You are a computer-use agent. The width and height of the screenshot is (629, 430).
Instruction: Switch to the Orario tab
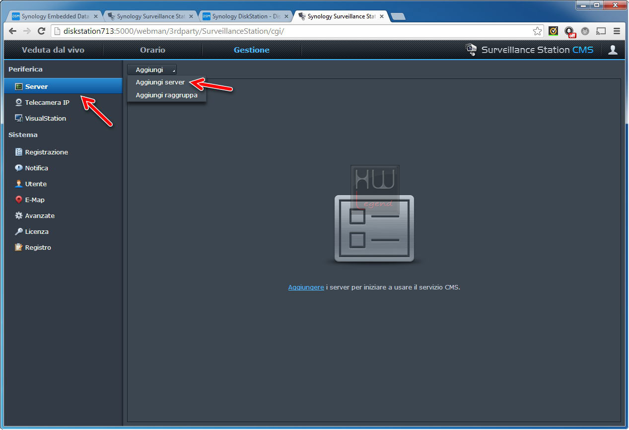click(152, 50)
